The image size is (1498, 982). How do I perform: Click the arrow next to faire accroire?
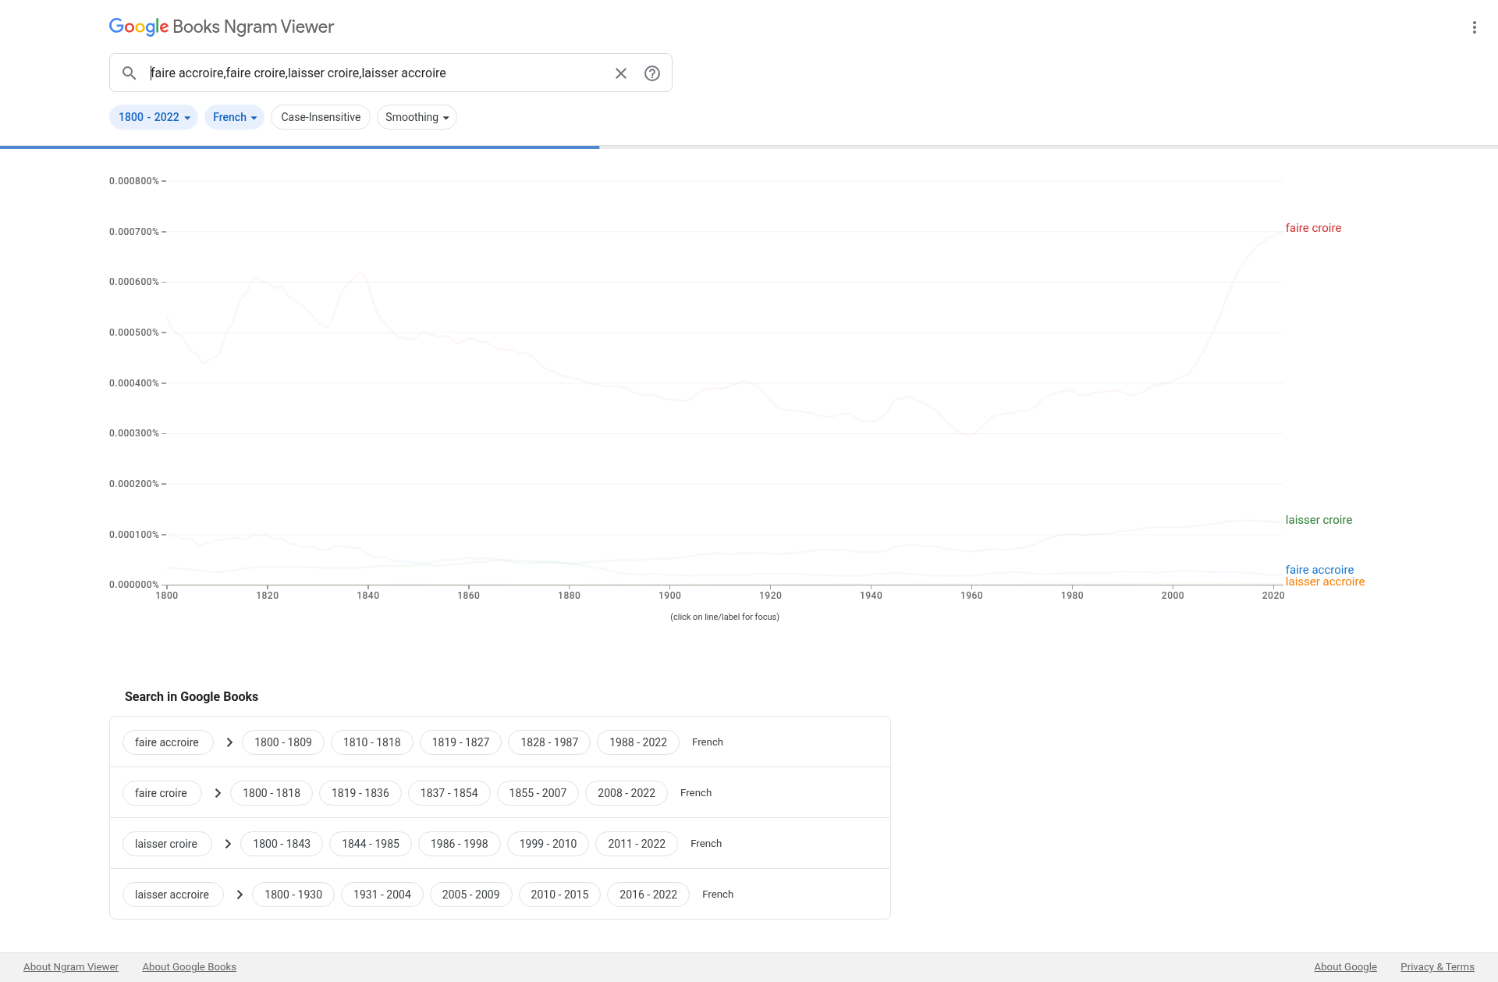point(229,742)
